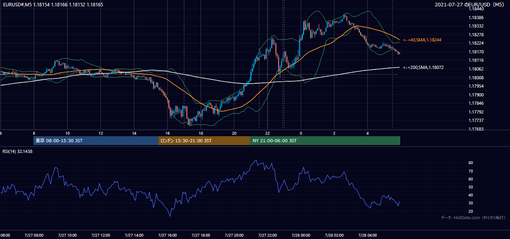Viewport: 510px width, 239px height.
Task: Click price axis value 1.18008
Action: (476, 78)
